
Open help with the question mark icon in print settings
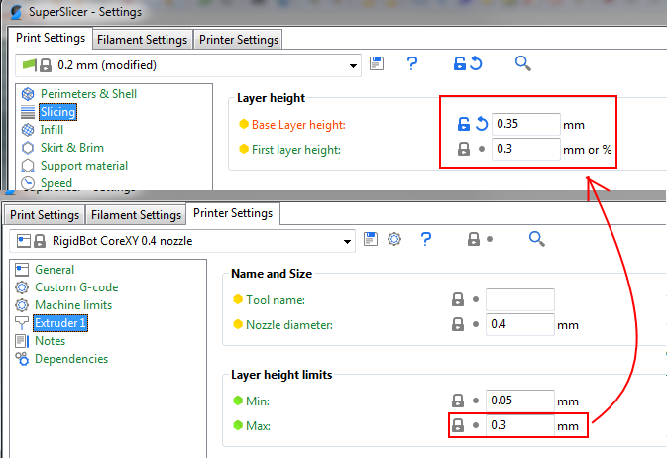411,63
